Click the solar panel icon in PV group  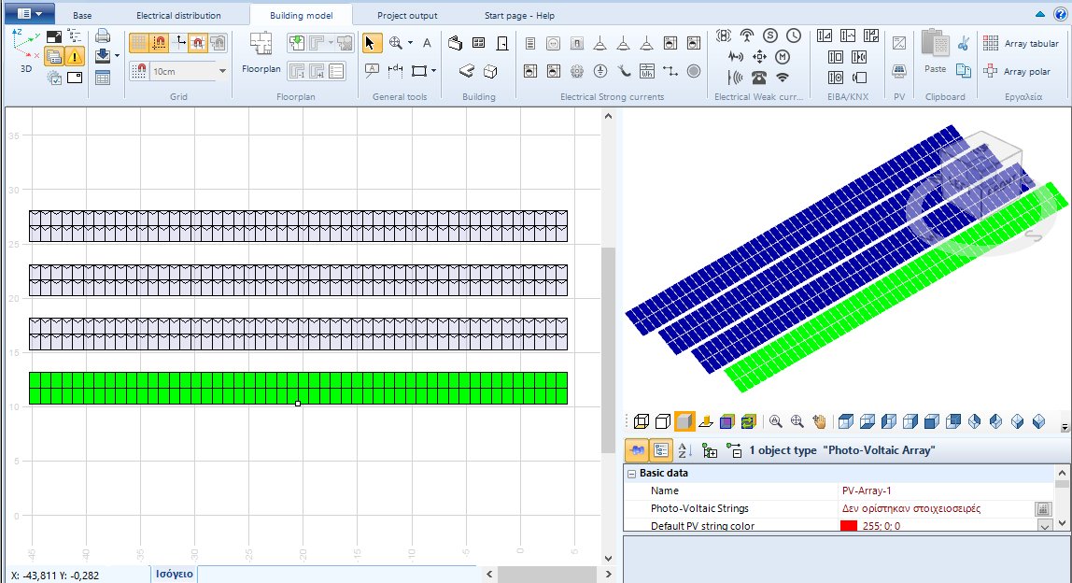[x=898, y=72]
